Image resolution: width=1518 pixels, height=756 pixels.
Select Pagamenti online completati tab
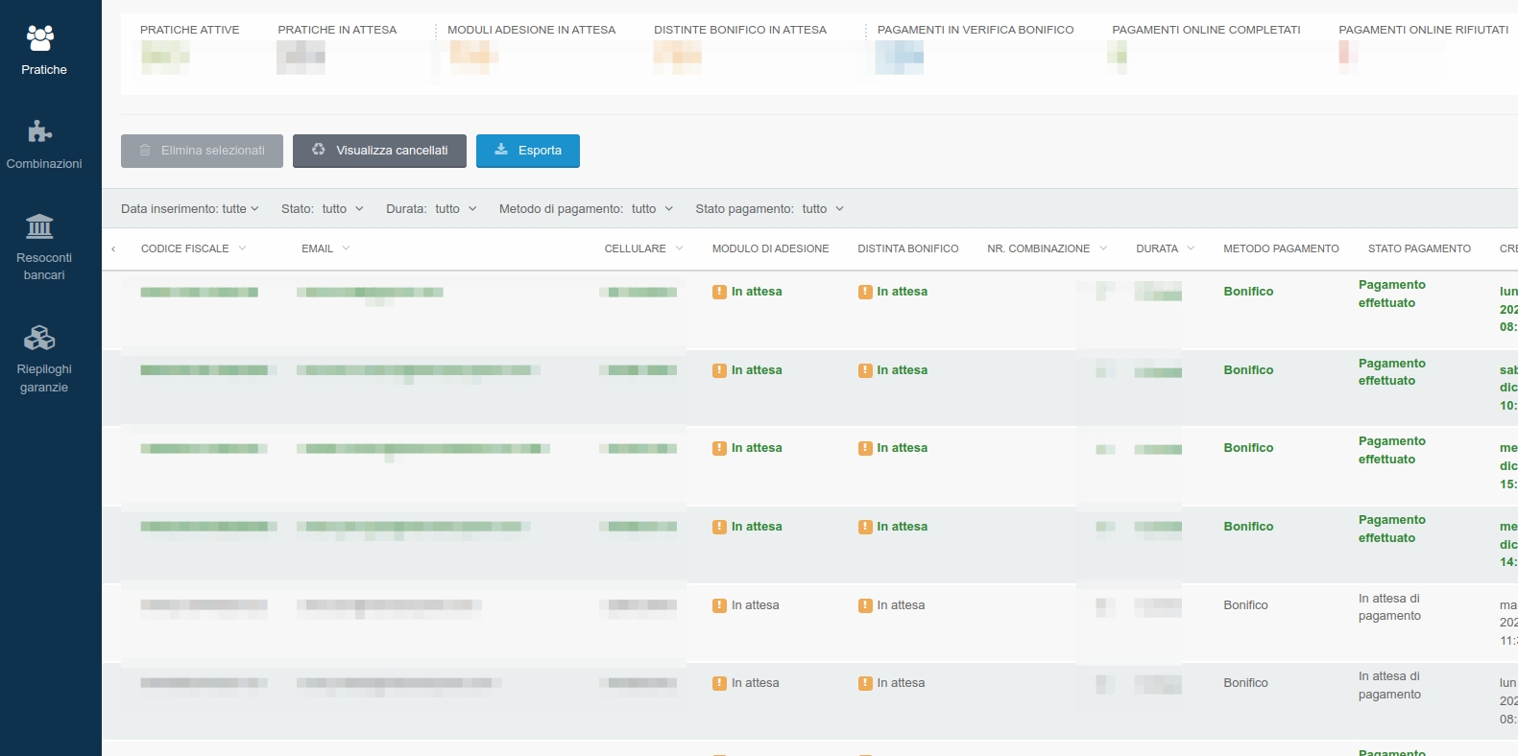pyautogui.click(x=1206, y=30)
